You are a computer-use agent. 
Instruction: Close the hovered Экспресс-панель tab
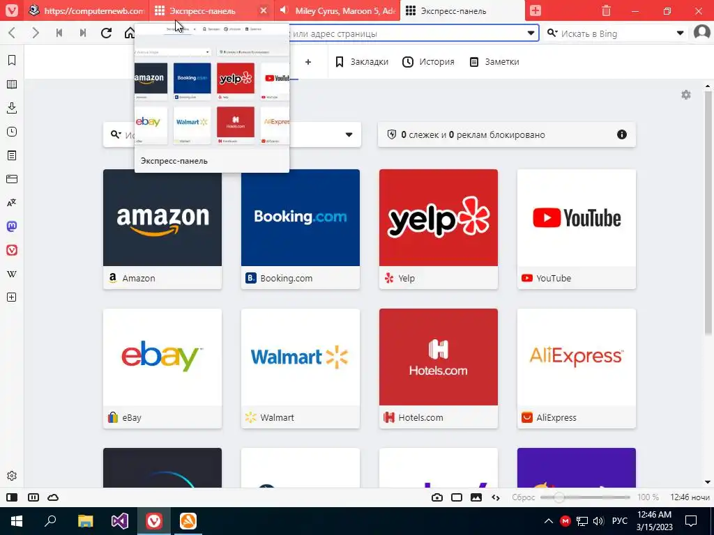263,10
